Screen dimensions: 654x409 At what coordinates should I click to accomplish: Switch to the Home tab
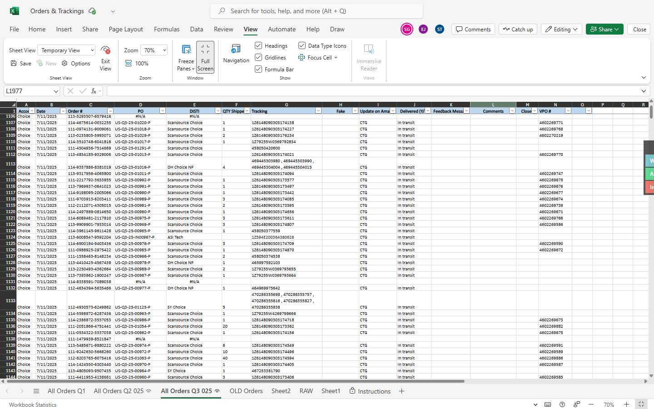(x=37, y=29)
